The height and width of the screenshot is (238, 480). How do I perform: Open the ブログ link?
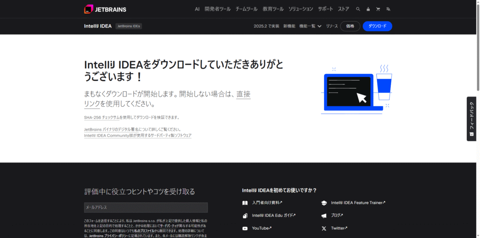[x=337, y=216]
